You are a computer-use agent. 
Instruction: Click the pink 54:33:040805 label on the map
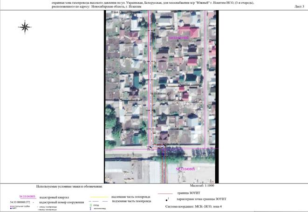(x=185, y=169)
